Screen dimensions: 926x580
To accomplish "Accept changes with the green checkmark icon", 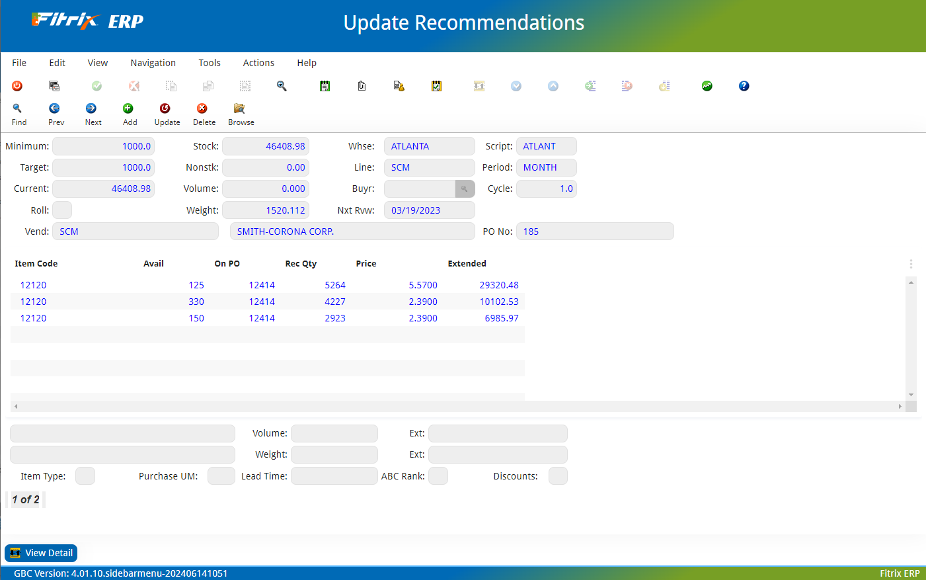I will point(96,86).
